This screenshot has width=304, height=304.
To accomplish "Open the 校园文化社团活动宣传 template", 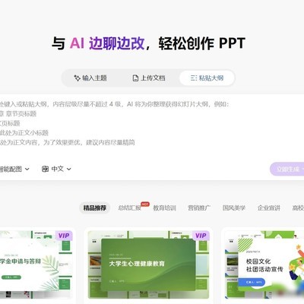I will [264, 264].
